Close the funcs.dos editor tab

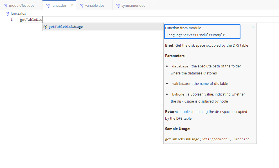tap(72, 5)
